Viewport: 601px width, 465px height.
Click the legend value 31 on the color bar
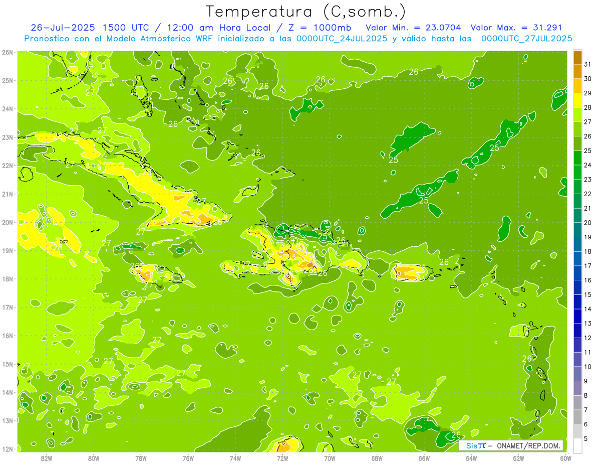click(x=588, y=64)
